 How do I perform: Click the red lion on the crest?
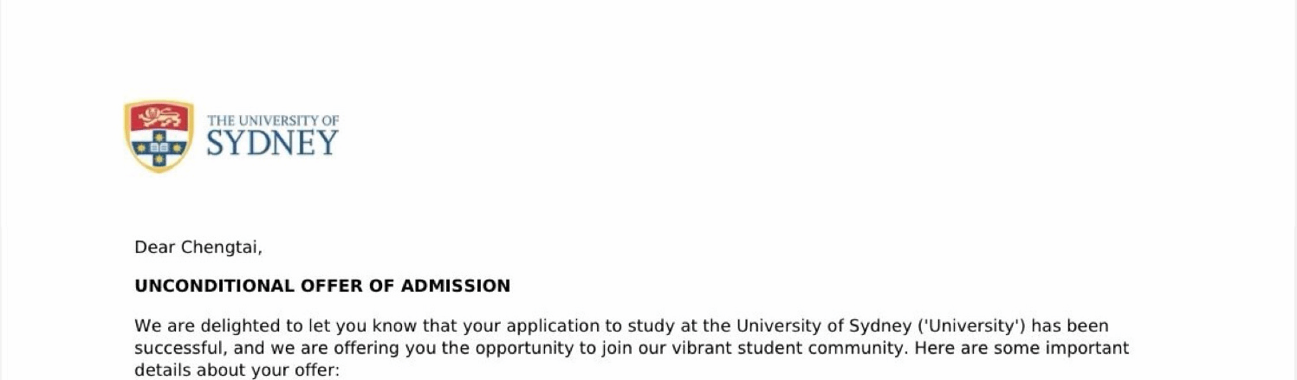coord(159,116)
